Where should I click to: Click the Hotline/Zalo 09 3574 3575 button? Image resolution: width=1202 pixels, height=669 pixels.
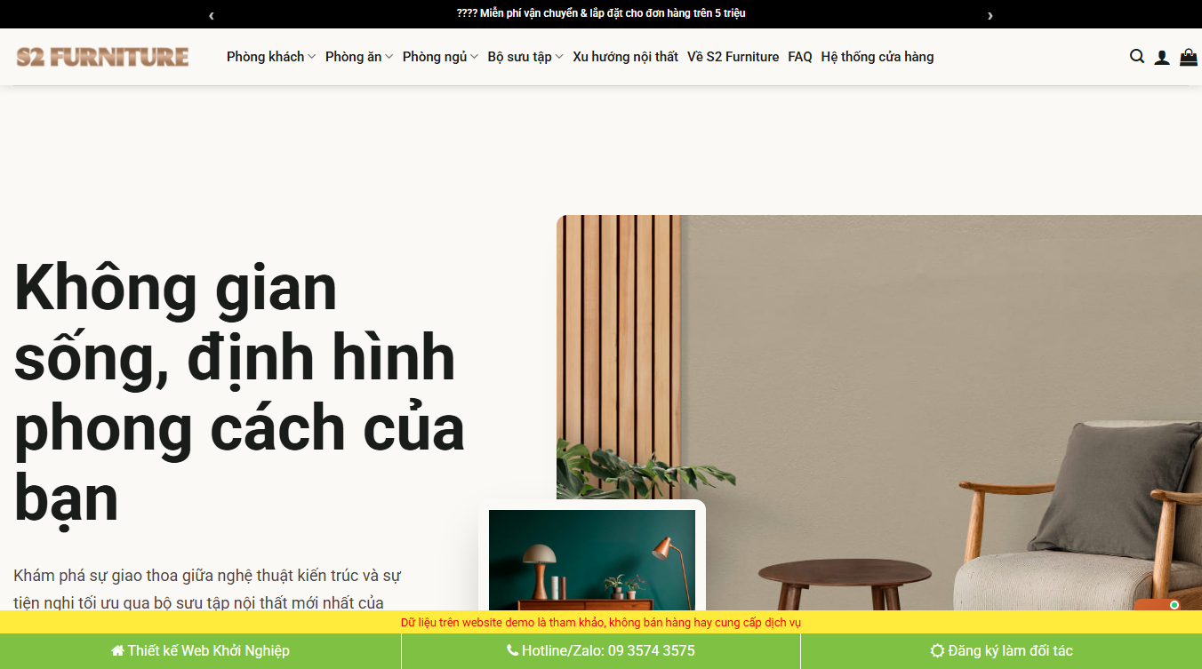point(601,651)
